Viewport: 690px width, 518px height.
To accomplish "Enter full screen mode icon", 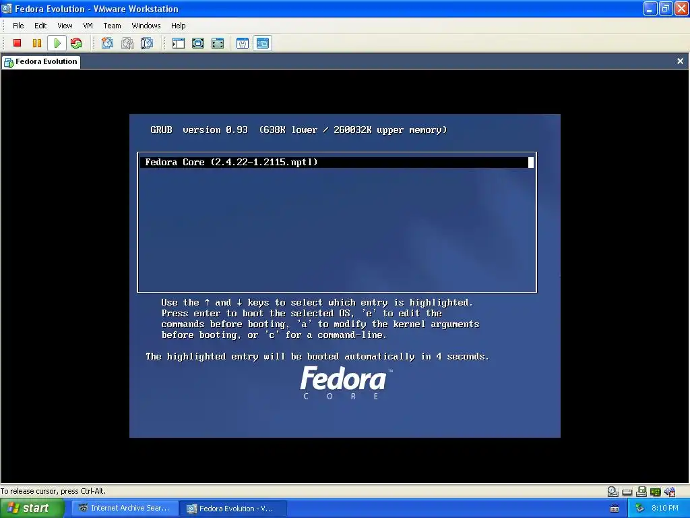I will 218,43.
